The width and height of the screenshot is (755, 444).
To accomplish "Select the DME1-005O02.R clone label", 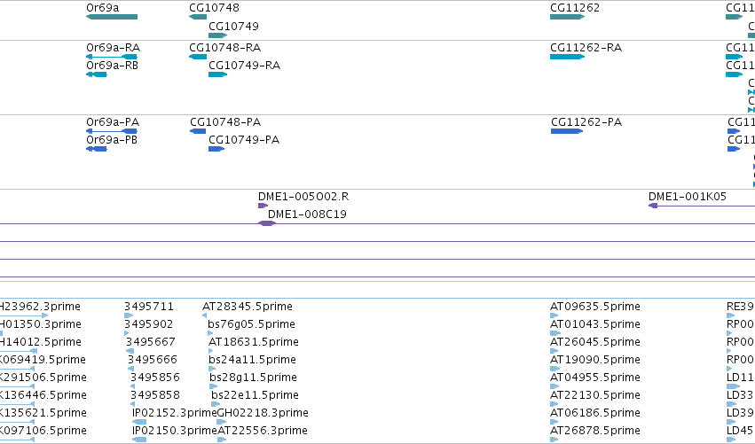I will (x=303, y=197).
